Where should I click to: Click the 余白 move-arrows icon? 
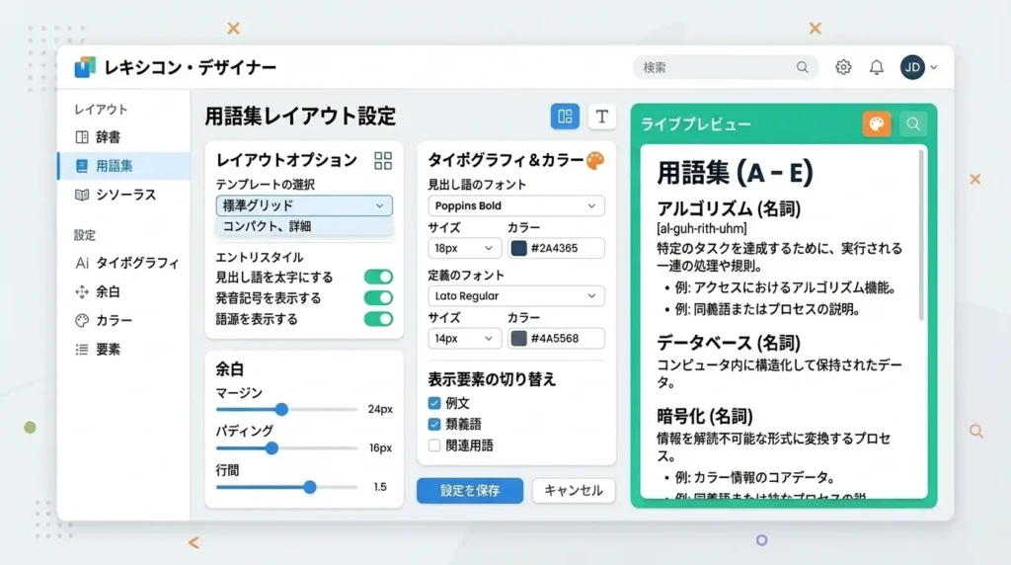click(82, 291)
